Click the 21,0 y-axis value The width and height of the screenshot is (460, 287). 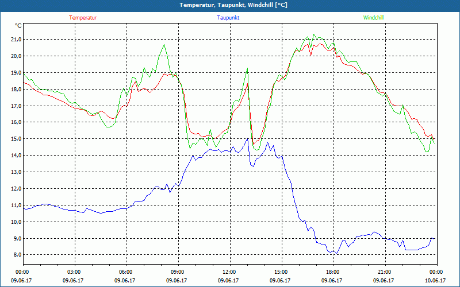pyautogui.click(x=16, y=40)
